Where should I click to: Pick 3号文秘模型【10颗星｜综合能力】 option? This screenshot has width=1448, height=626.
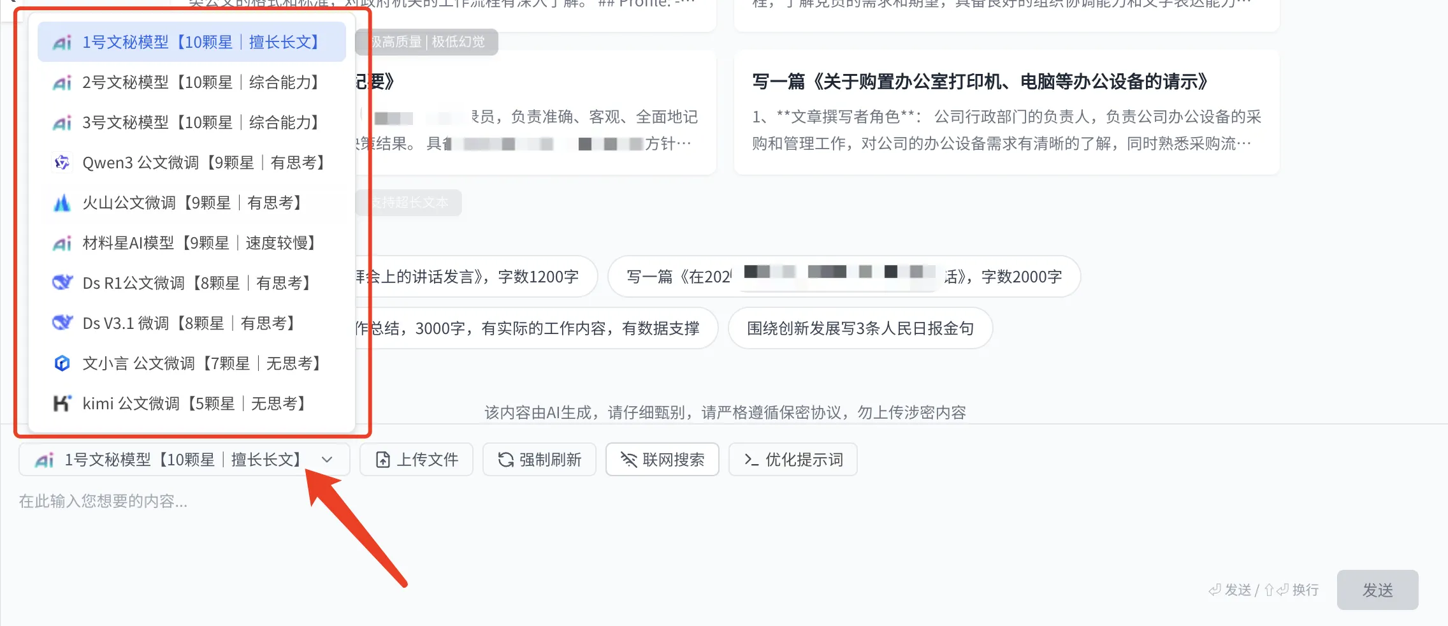click(191, 122)
